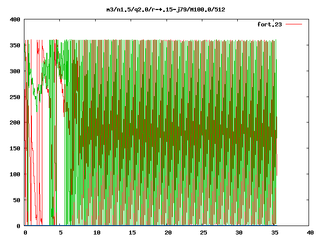This screenshot has height=239, width=319.
Task: Click the y-axis label 100
Action: click(15, 174)
